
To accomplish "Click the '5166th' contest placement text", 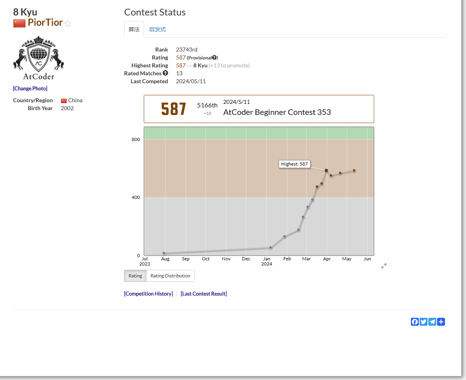I will [x=207, y=105].
